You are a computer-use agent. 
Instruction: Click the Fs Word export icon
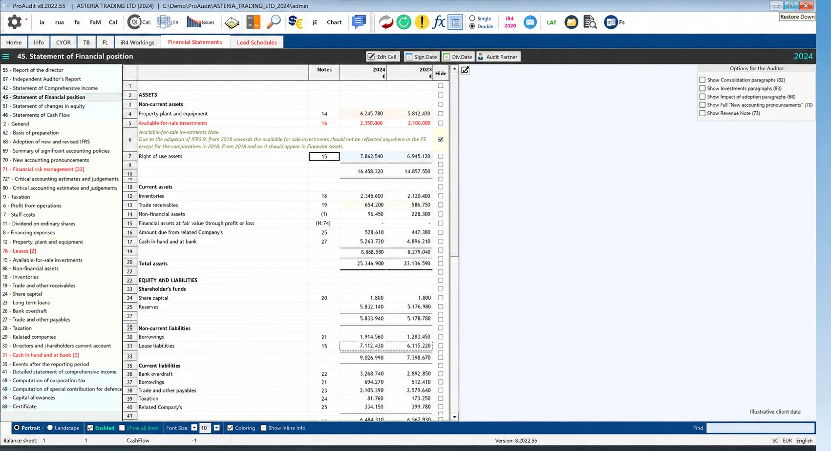click(614, 22)
